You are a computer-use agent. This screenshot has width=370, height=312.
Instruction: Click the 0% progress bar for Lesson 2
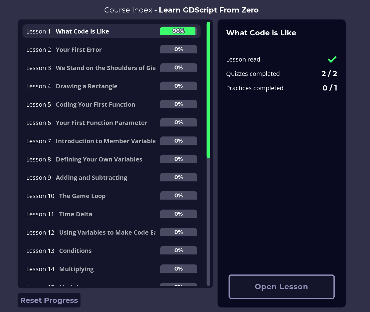click(179, 49)
